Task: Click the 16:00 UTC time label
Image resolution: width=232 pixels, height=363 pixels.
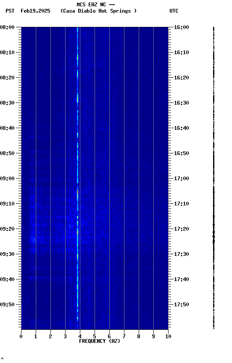Action: [x=182, y=27]
